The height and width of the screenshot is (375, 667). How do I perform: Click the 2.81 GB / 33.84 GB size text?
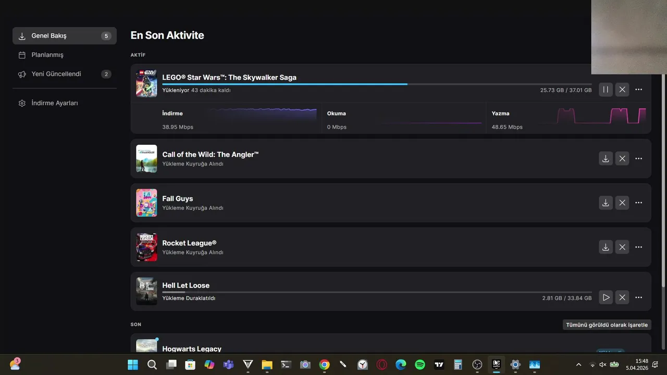[x=567, y=298]
